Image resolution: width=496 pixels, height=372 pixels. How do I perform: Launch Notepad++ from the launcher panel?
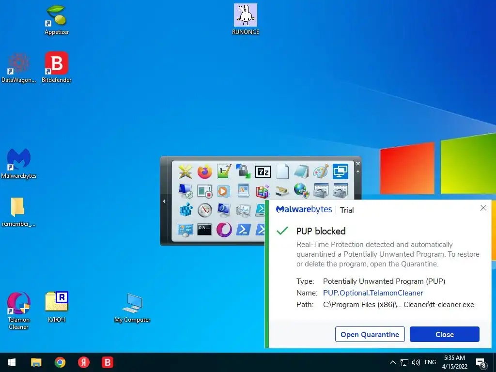point(224,172)
